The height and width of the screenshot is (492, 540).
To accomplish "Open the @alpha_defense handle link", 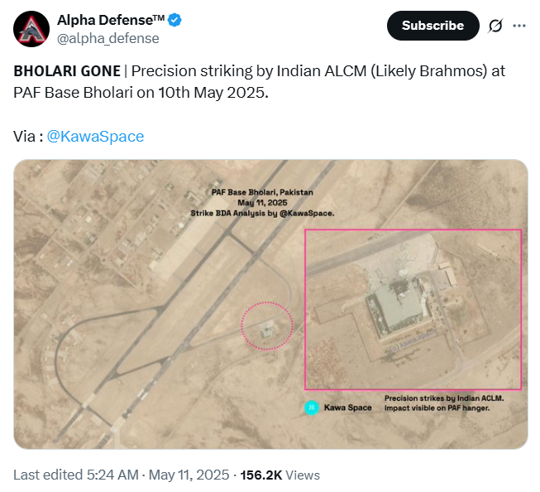I will pyautogui.click(x=108, y=38).
